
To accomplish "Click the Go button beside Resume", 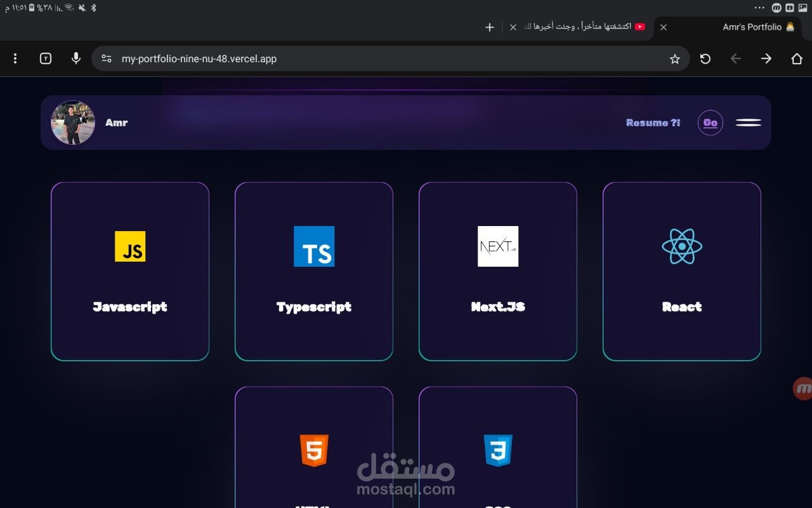I will click(710, 123).
